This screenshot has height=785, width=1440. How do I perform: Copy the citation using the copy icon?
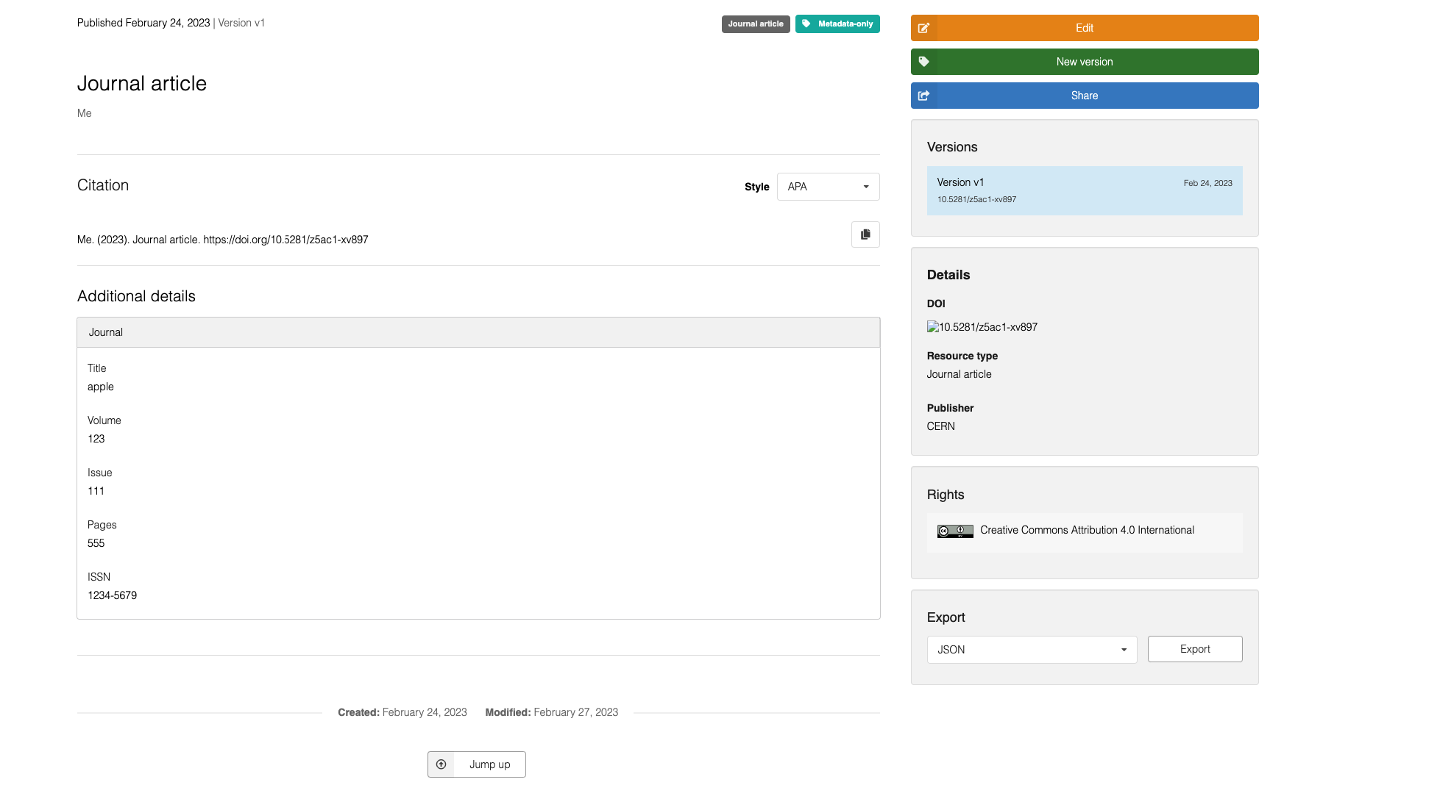coord(865,234)
